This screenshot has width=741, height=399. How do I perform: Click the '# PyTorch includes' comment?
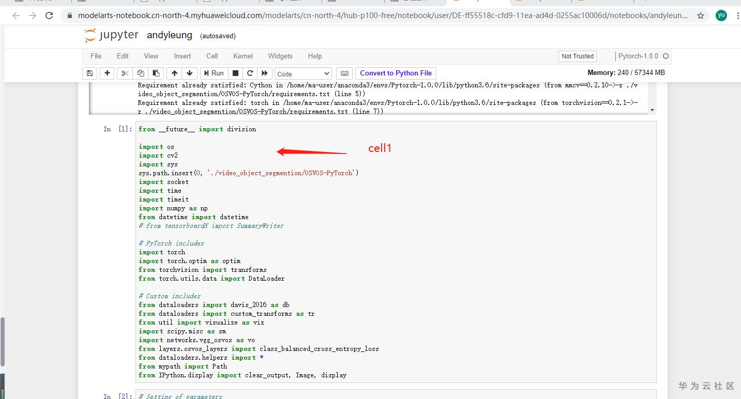tap(171, 243)
